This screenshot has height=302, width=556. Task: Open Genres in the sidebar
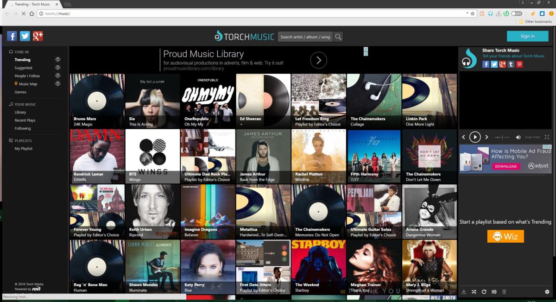(20, 92)
